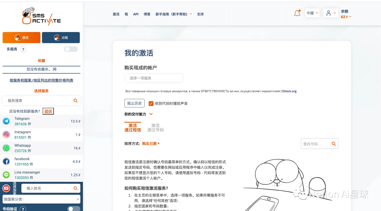Focus the 查找号码 input field
381x211 pixels.
[320, 143]
